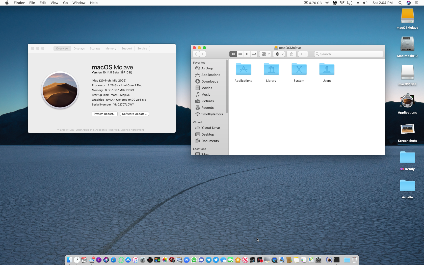This screenshot has width=424, height=265.
Task: Go forward using the Finder forward arrow
Action: tap(202, 54)
